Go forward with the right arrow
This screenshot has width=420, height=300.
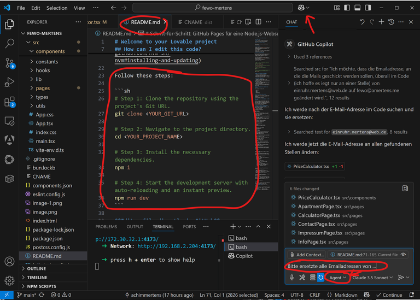click(124, 8)
